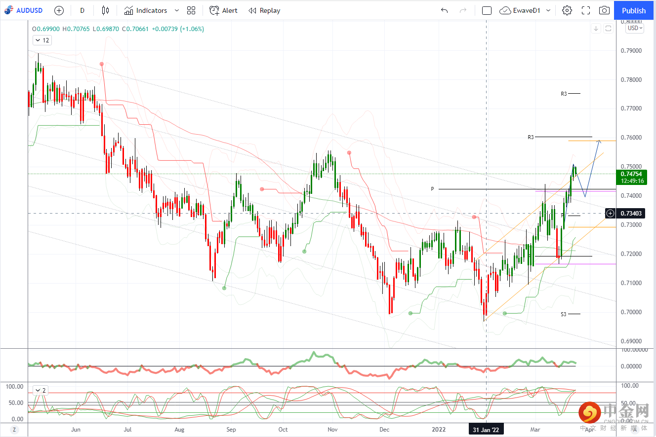Viewport: 656px width, 437px height.
Task: Create an Alert from the toolbar
Action: [x=223, y=10]
